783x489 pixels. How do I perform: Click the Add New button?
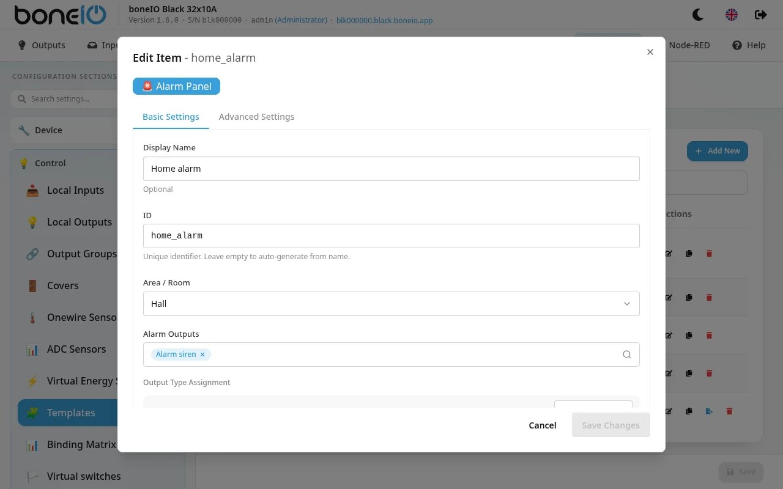[717, 151]
